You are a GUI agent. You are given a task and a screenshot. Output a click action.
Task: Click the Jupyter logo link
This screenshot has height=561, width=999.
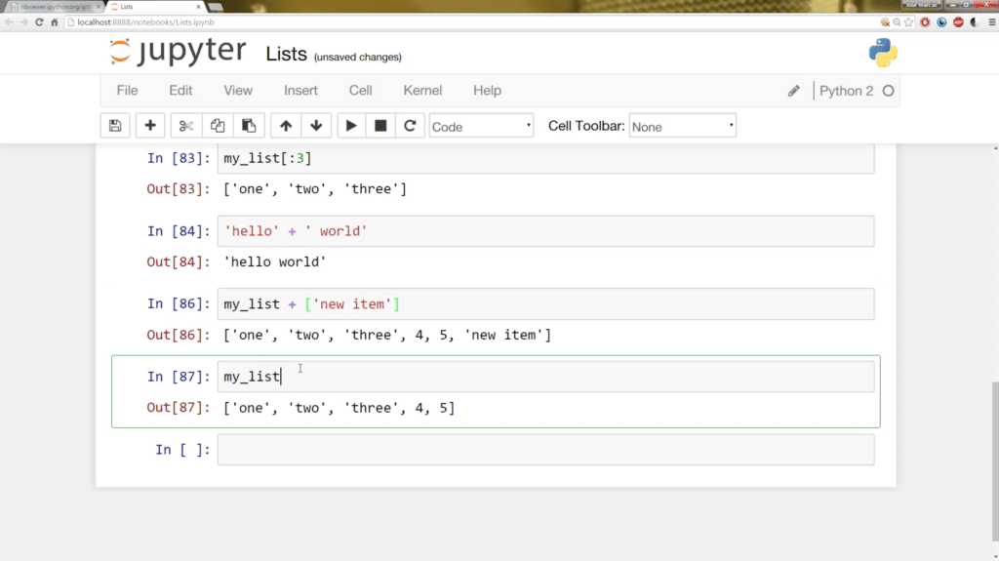pos(178,51)
